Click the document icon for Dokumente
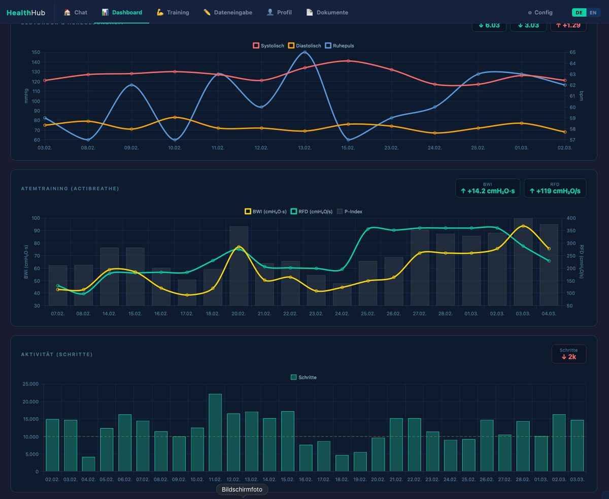 click(310, 12)
